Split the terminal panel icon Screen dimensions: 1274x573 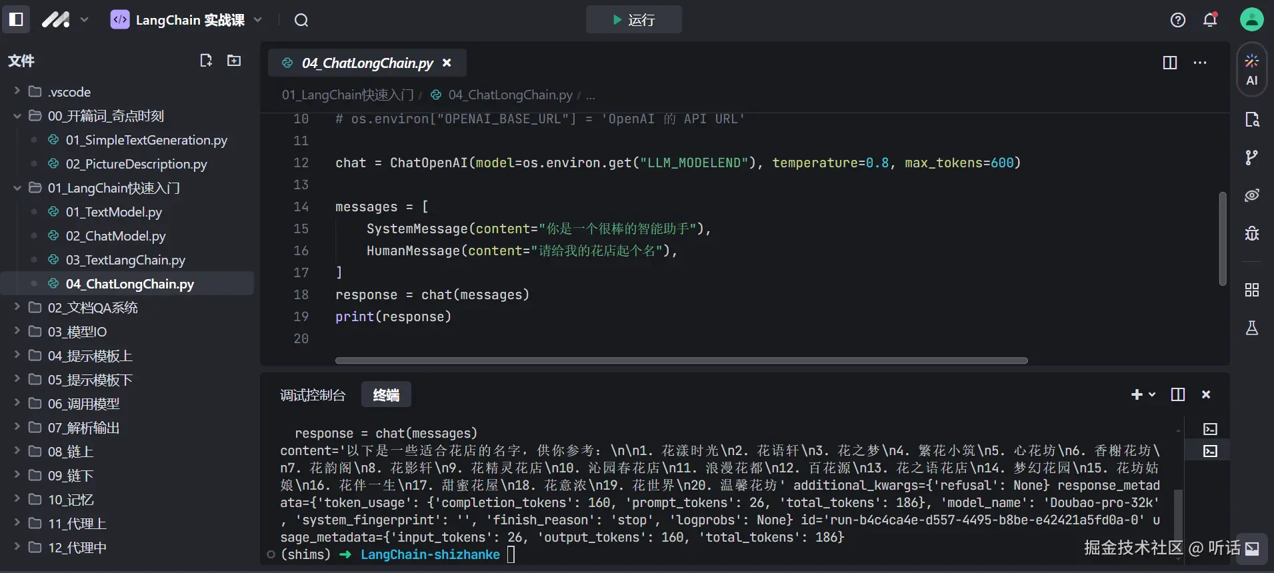tap(1178, 394)
